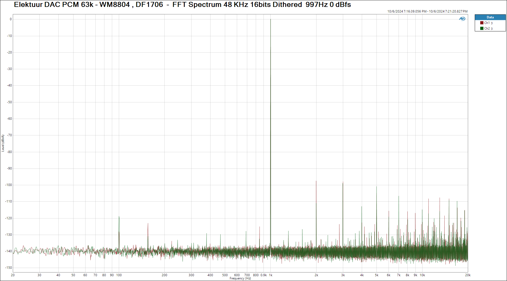The image size is (507, 281).
Task: Click the Audio Precision AP logo
Action: [462, 19]
